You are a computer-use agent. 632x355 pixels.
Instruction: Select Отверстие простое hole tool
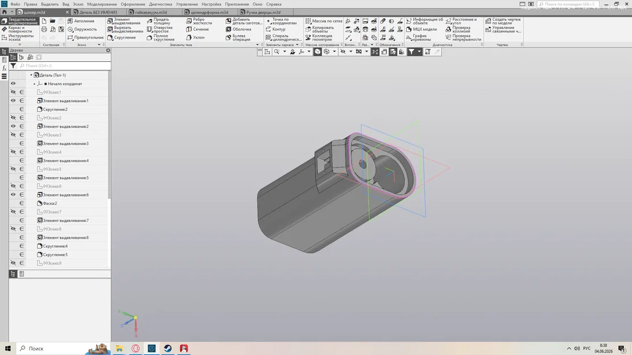point(160,30)
